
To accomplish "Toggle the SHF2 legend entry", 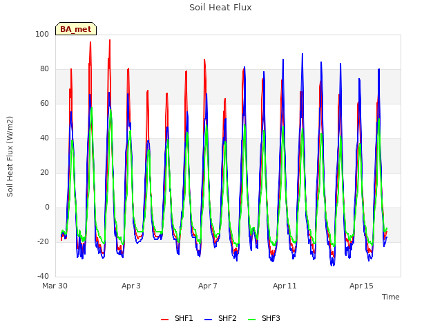I will tap(220, 319).
